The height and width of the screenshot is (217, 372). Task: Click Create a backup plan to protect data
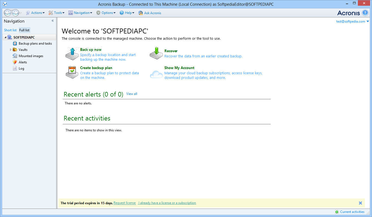pos(110,75)
